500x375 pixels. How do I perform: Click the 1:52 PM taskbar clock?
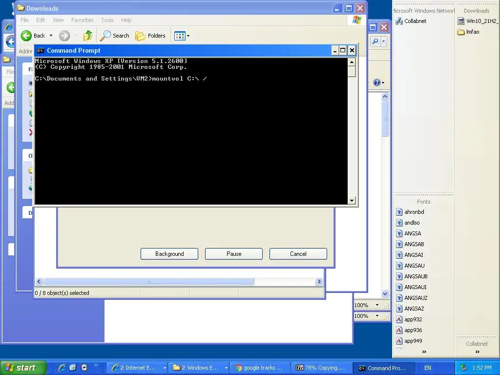coord(482,368)
